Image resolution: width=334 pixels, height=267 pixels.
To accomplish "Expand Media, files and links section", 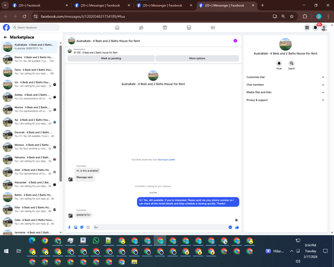I will pyautogui.click(x=285, y=92).
